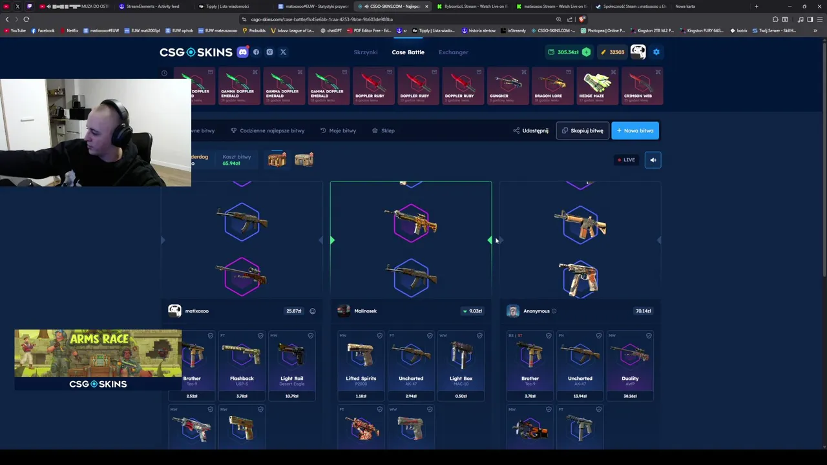The width and height of the screenshot is (827, 465).
Task: Open the Light Box MAC-10 item card
Action: point(461,366)
